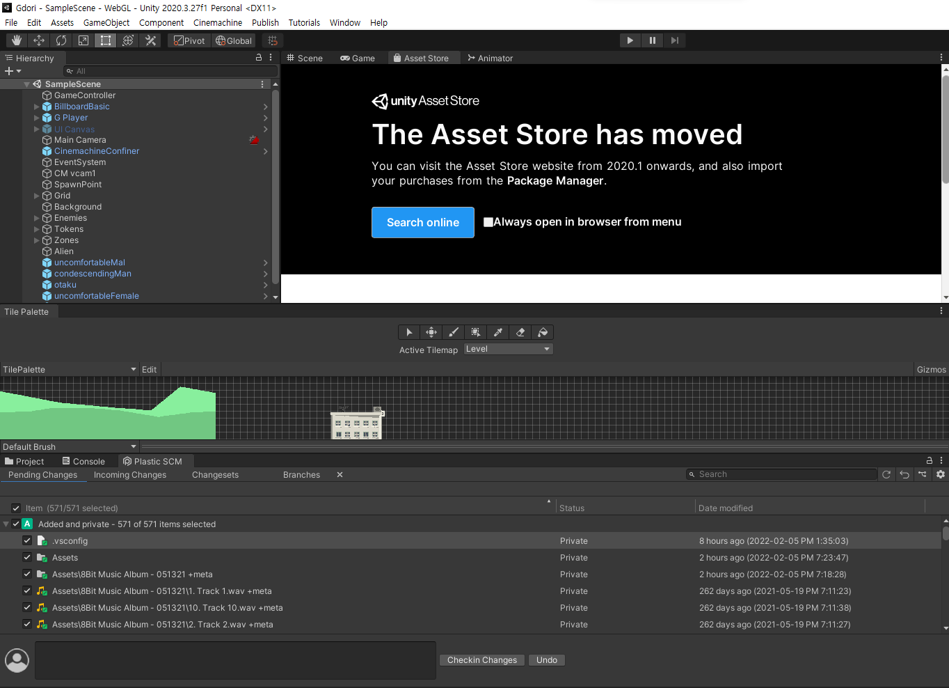
Task: Click the Plastic SCM Search field
Action: [x=781, y=474]
